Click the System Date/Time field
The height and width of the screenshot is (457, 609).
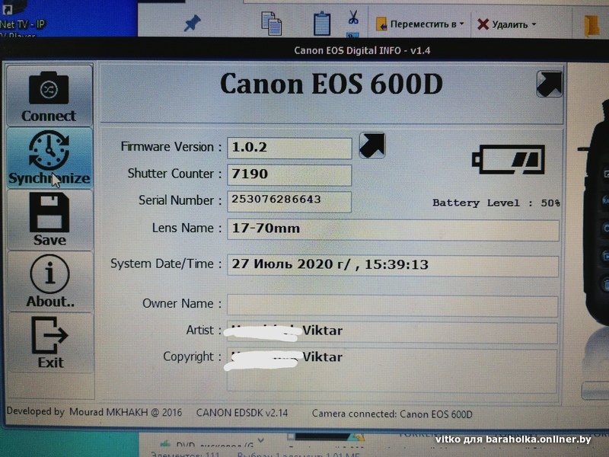[x=393, y=266]
